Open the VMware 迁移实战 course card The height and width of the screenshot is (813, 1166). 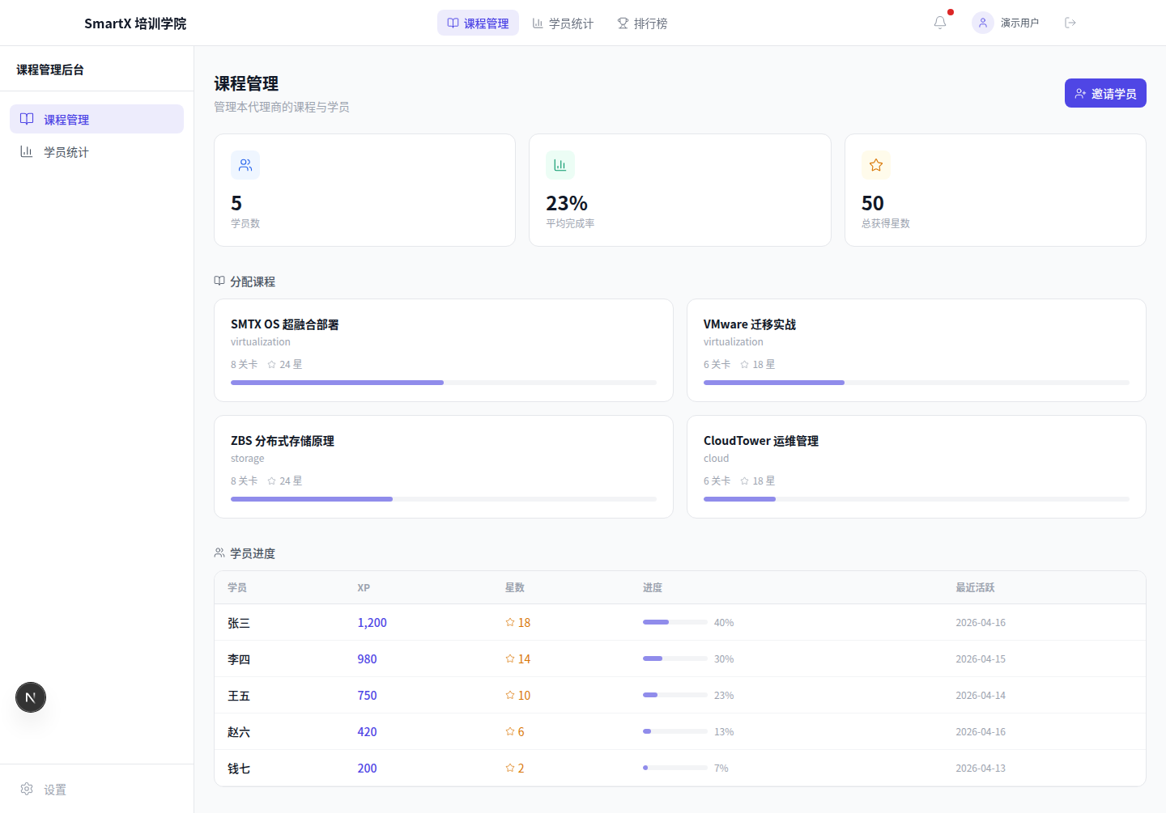[916, 349]
